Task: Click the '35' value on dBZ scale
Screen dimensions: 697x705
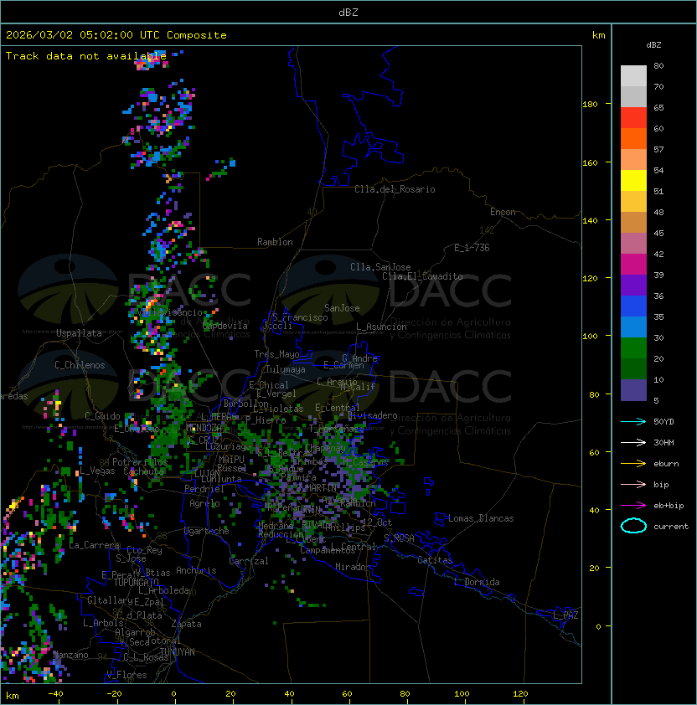Action: tap(658, 317)
